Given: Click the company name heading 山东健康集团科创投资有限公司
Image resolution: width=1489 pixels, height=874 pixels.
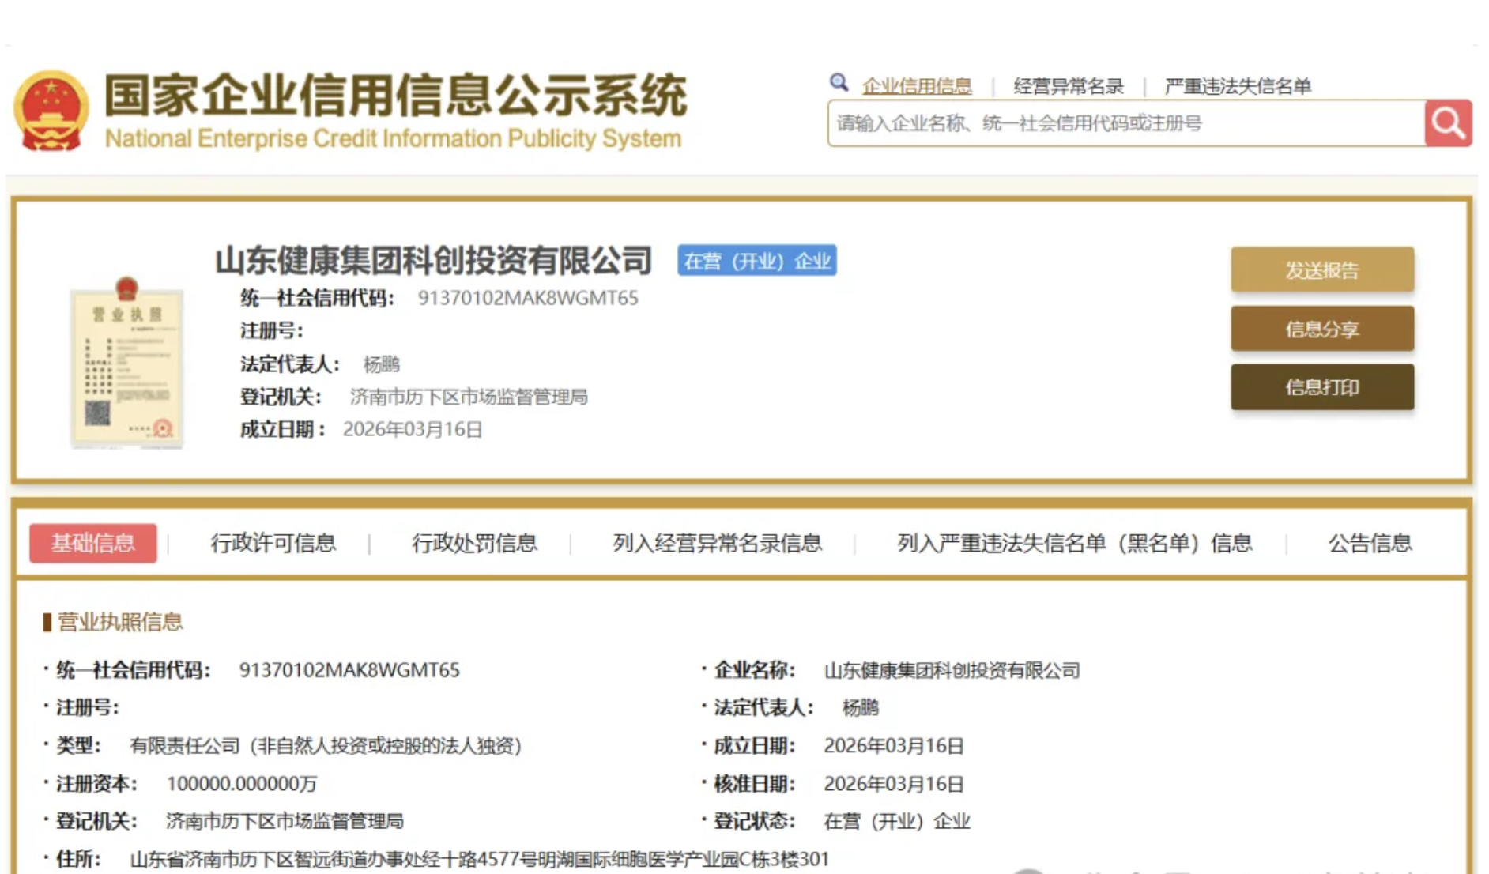Looking at the screenshot, I should pyautogui.click(x=433, y=261).
